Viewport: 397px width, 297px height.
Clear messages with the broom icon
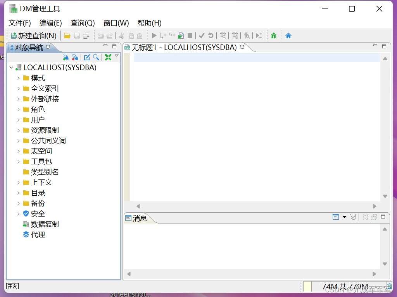pyautogui.click(x=353, y=217)
